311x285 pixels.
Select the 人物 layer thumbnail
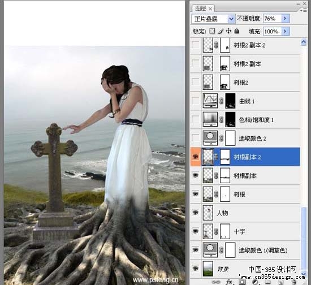(x=208, y=213)
